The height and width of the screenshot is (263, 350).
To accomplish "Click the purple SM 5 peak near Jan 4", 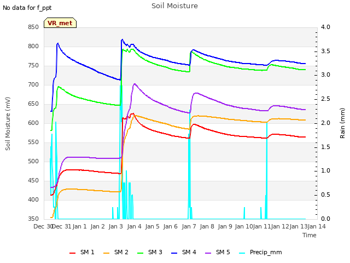I will pyautogui.click(x=135, y=84).
